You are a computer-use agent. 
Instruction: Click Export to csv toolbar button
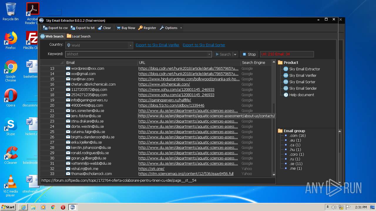coord(55,28)
